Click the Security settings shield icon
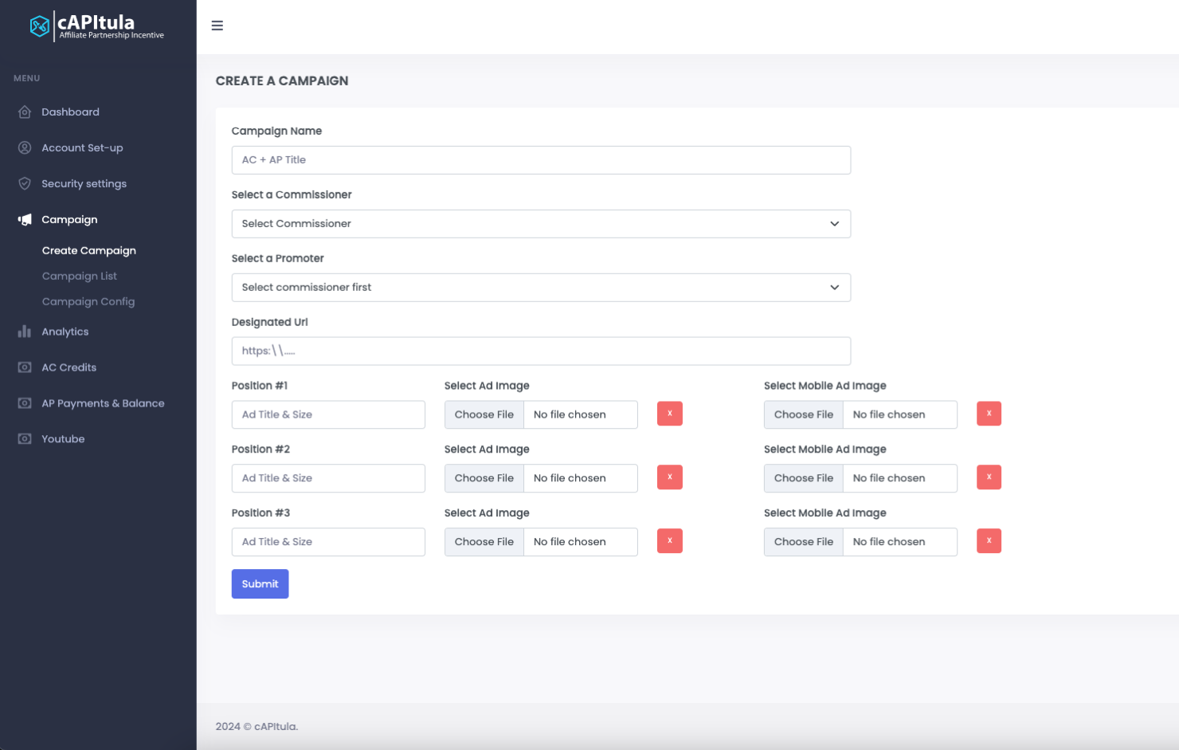Image resolution: width=1179 pixels, height=750 pixels. 25,184
